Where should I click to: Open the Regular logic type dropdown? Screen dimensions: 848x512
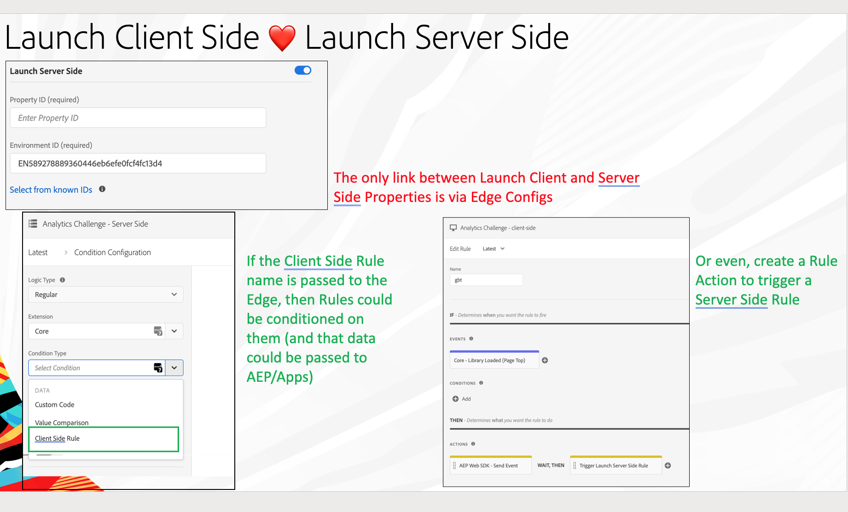point(106,294)
